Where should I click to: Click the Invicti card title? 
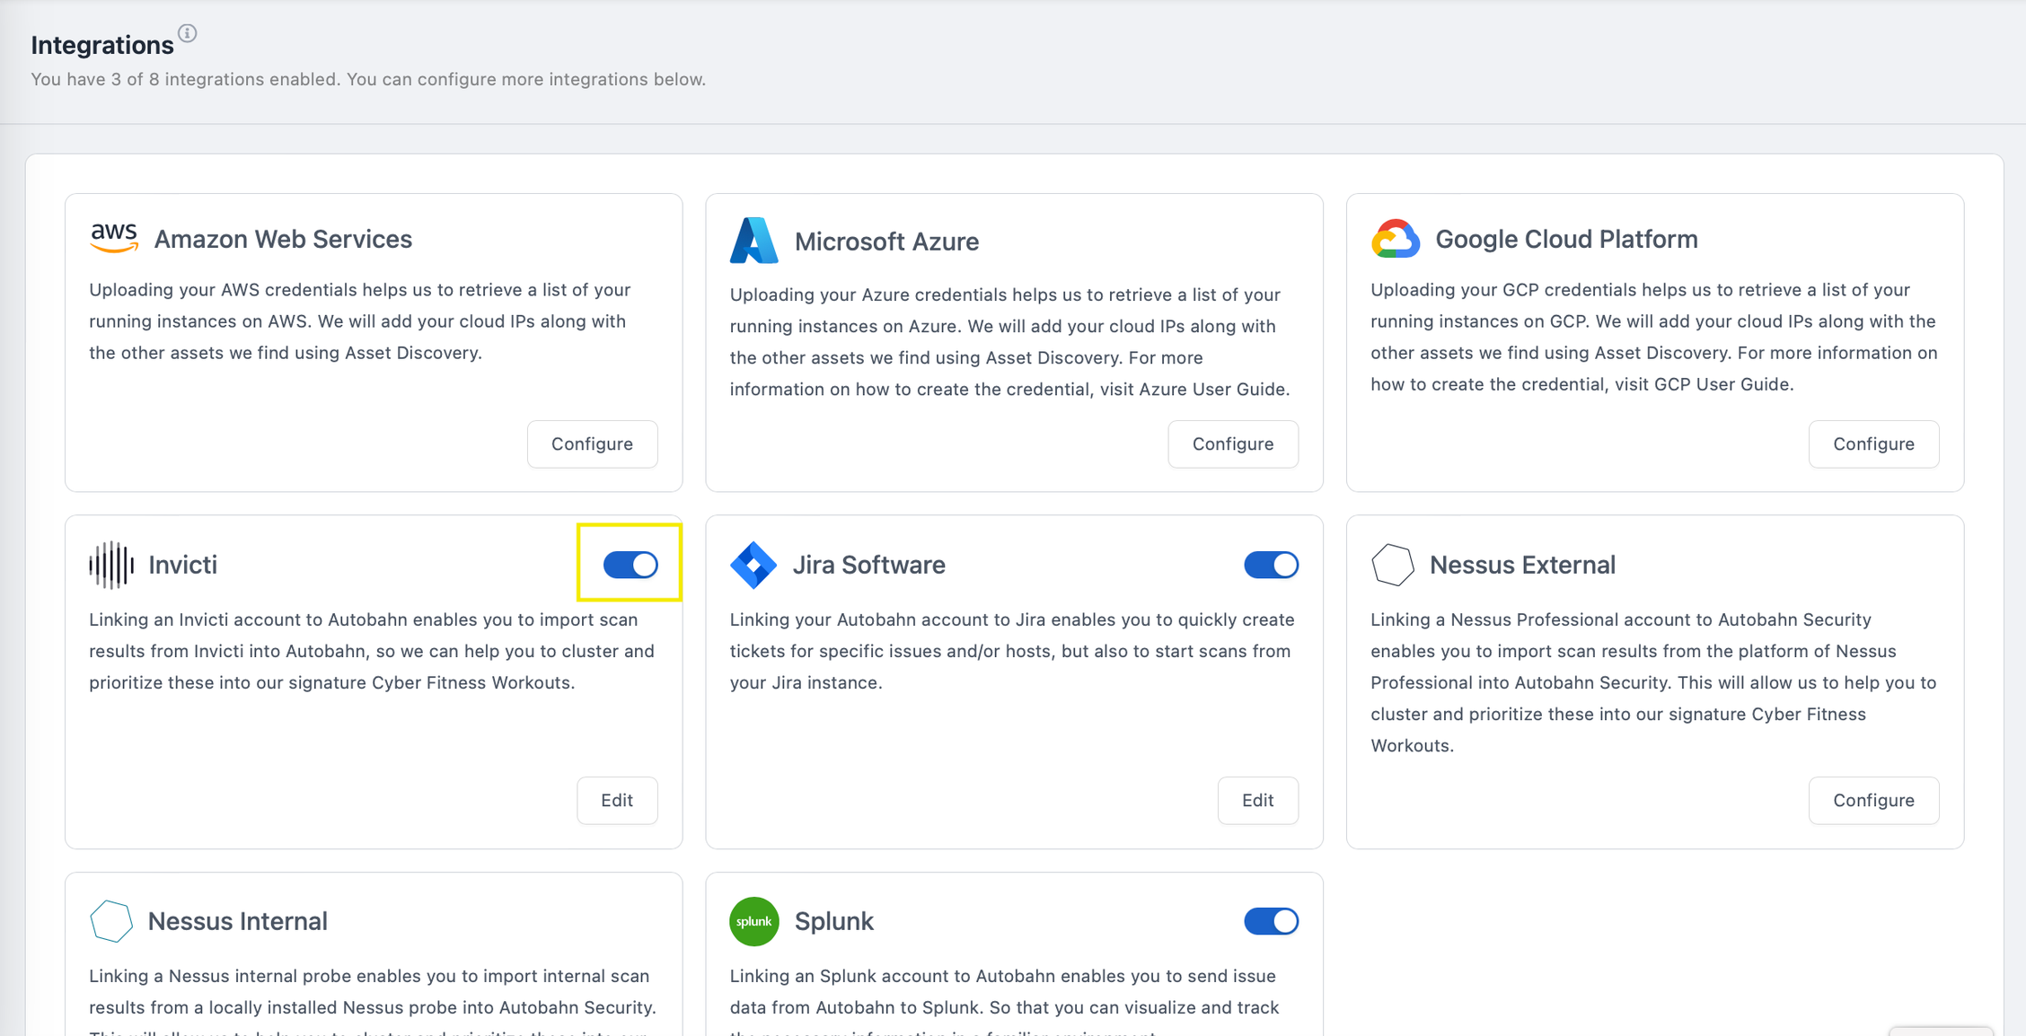(x=182, y=565)
